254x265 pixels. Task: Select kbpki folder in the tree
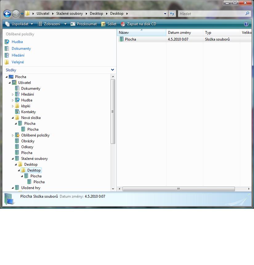(x=26, y=106)
